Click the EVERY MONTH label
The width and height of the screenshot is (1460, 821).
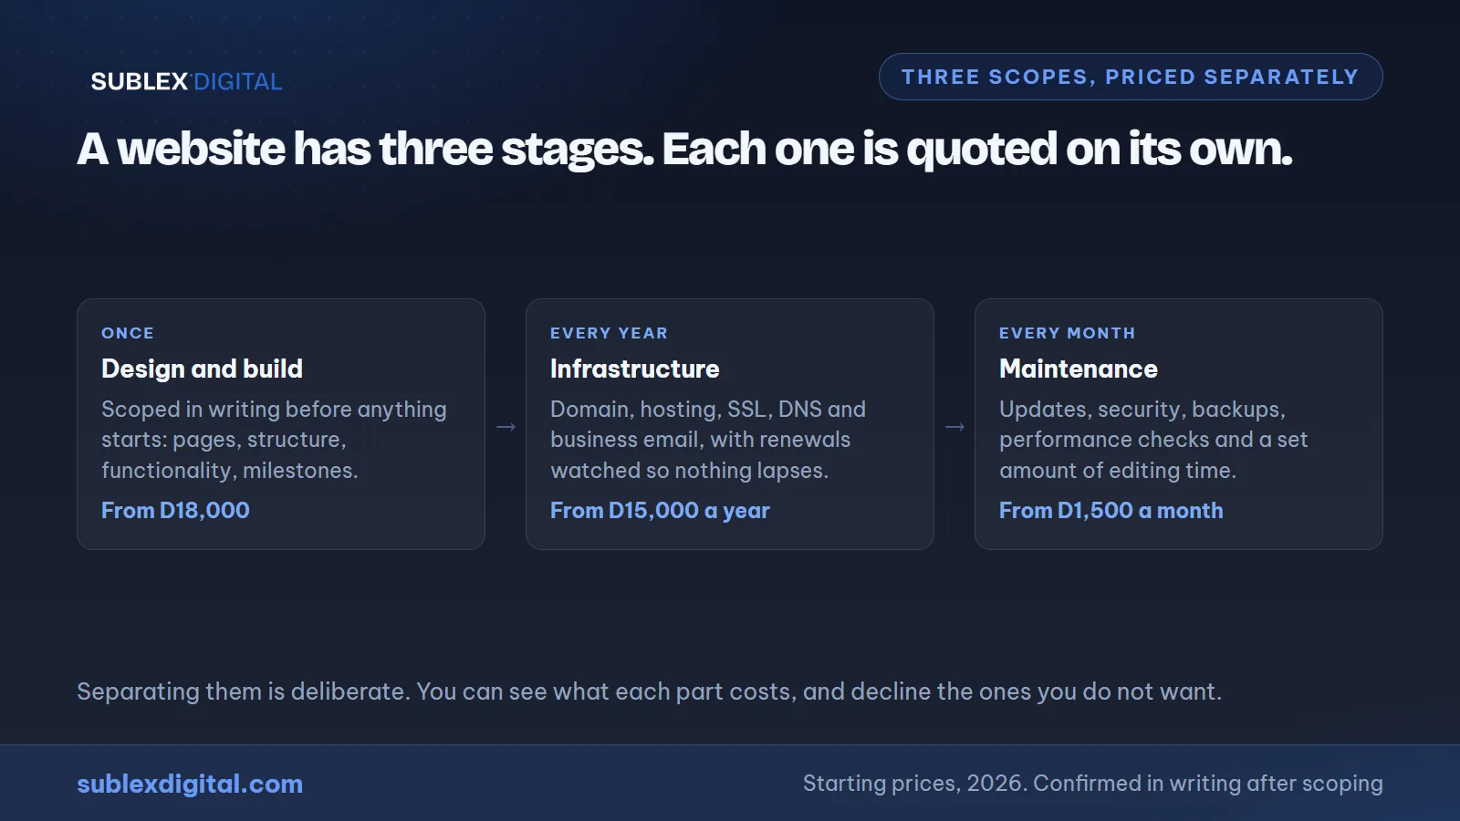click(x=1067, y=333)
